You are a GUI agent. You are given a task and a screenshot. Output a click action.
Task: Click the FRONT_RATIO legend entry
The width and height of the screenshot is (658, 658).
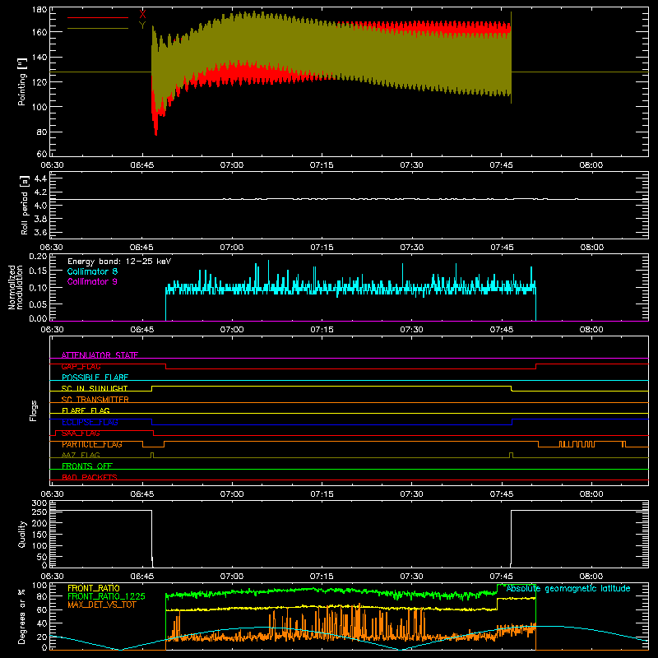[94, 588]
